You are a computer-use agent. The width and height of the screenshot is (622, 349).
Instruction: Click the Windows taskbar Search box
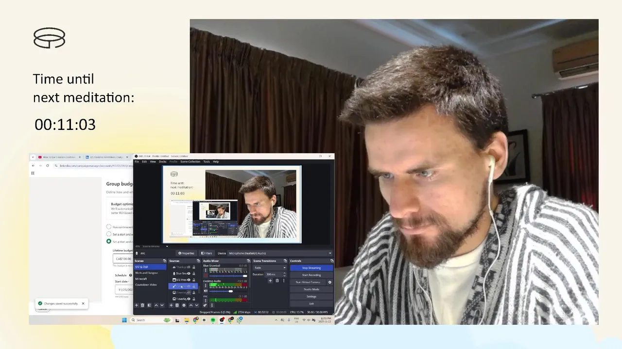pyautogui.click(x=152, y=320)
